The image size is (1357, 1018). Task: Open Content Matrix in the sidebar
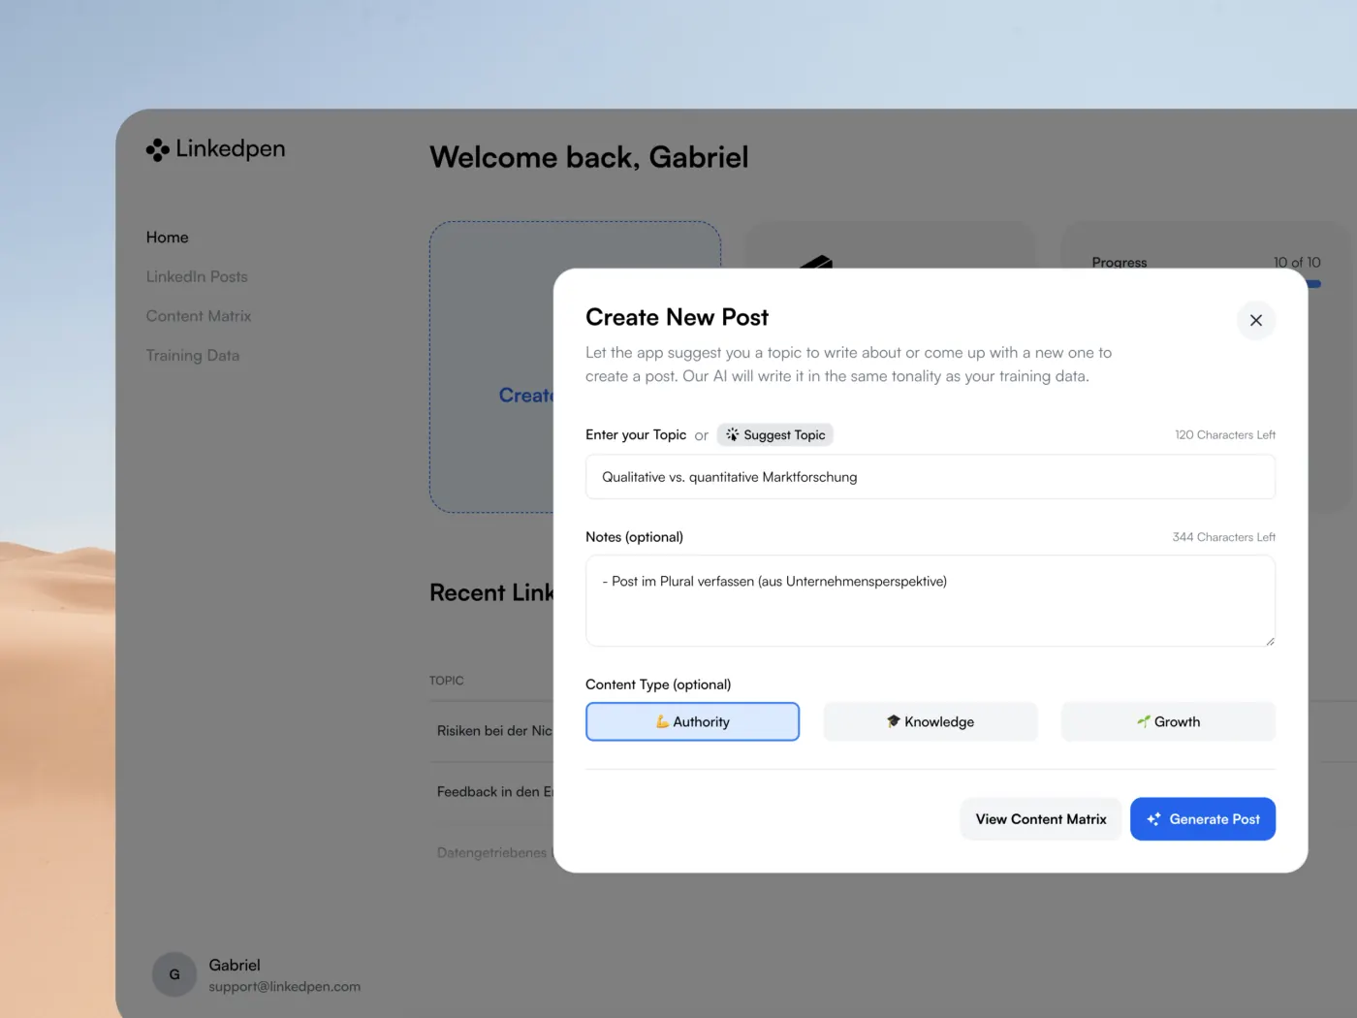199,316
